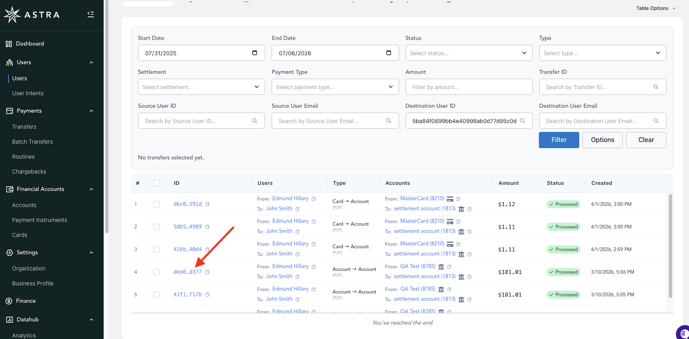Collapse the Payments section in the sidebar
Screen dimensions: 689x339
point(92,111)
